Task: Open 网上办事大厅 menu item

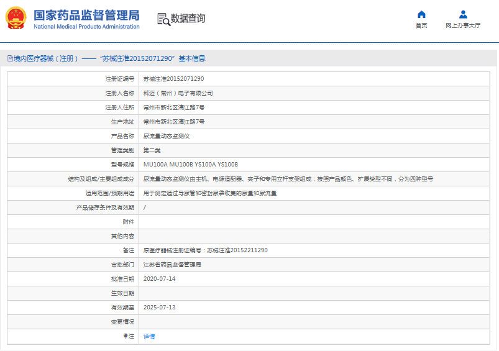Action: pos(463,26)
